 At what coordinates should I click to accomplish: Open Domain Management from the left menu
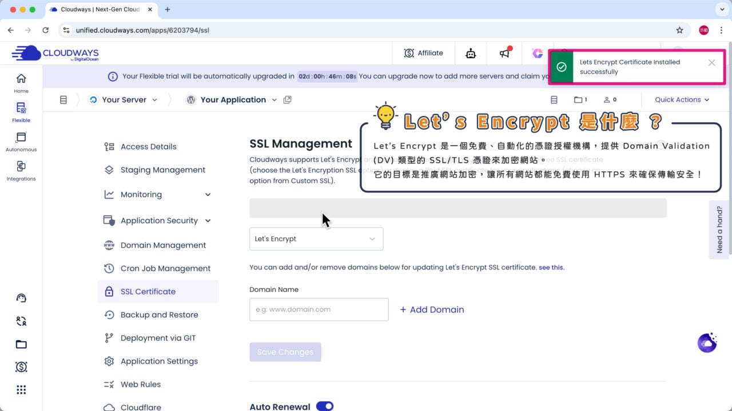pos(164,245)
